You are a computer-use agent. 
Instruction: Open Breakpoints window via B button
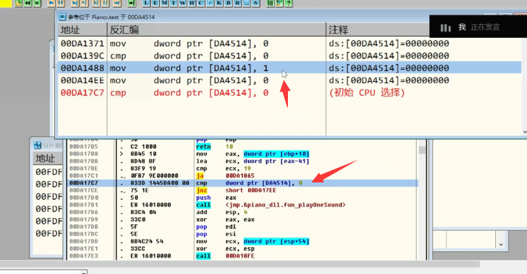[x=228, y=3]
